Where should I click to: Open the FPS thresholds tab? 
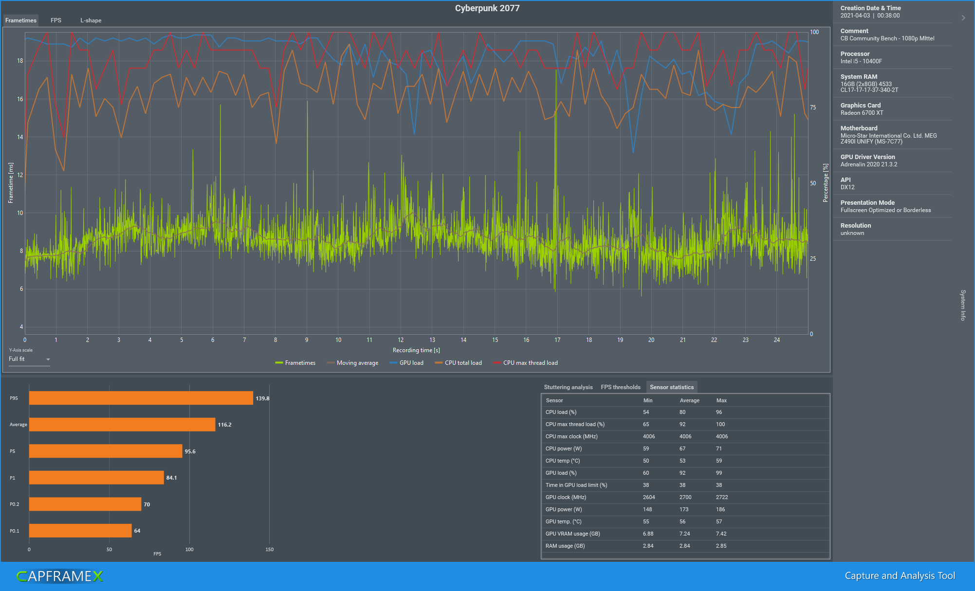click(620, 387)
